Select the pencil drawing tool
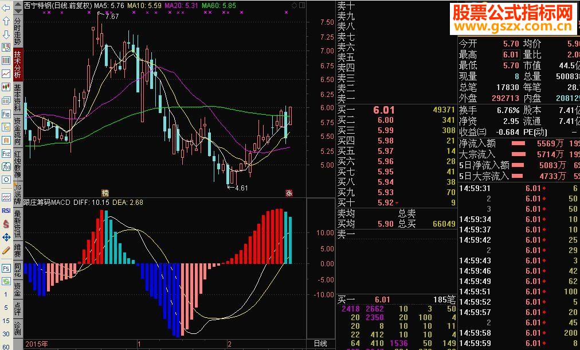580x350 pixels. [6, 251]
